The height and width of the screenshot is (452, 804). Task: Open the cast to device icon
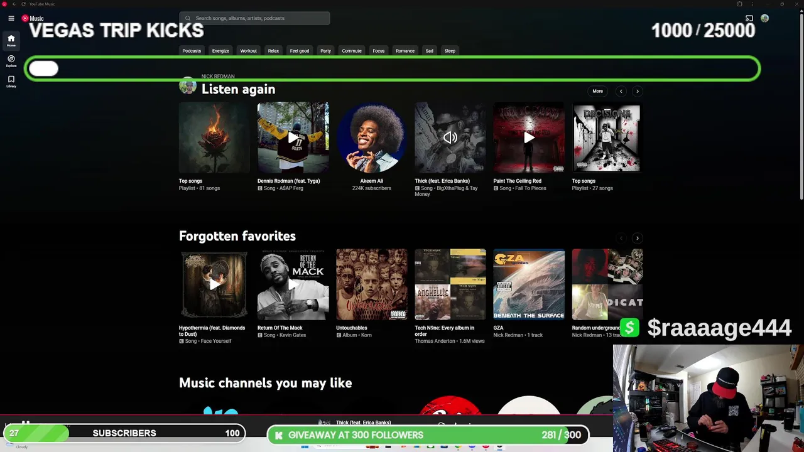tap(749, 18)
